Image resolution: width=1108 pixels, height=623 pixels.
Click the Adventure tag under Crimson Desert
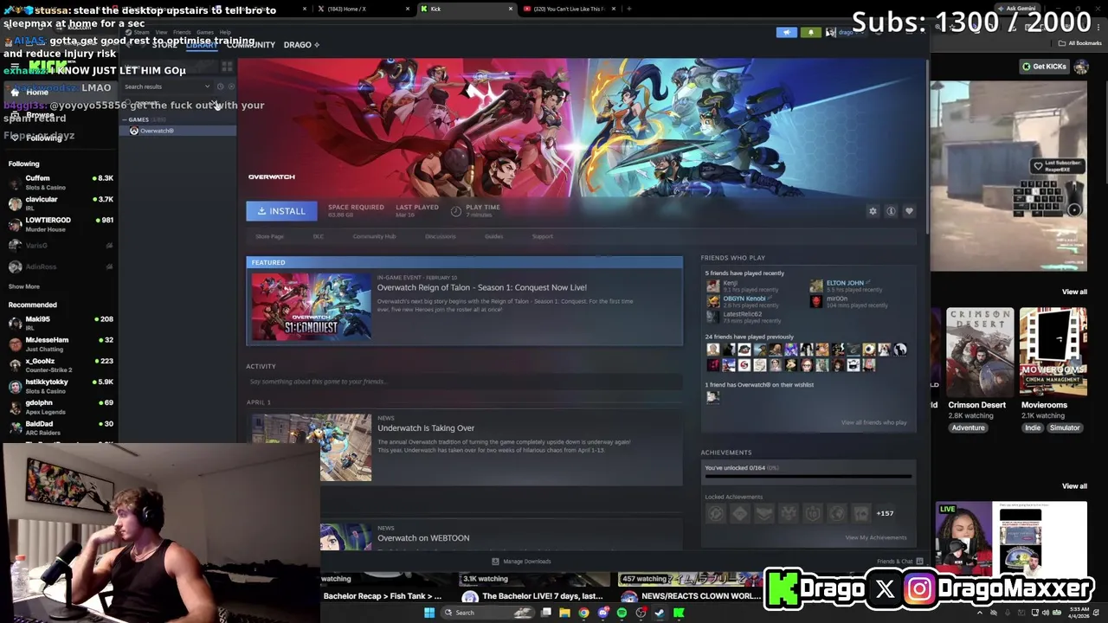click(x=968, y=427)
